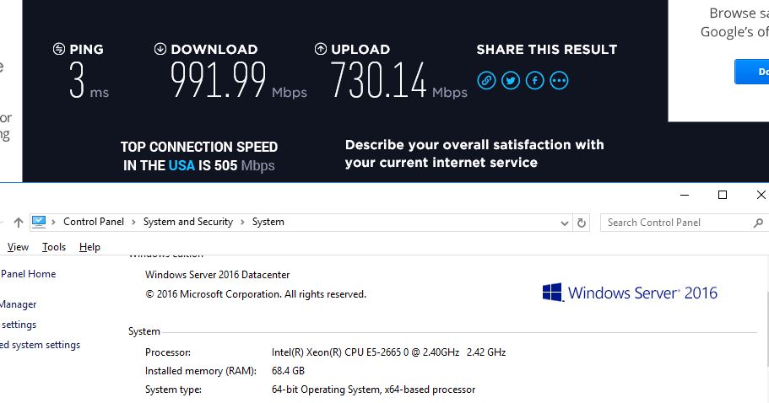769x403 pixels.
Task: Go to Control Panel Home
Action: pyautogui.click(x=28, y=274)
